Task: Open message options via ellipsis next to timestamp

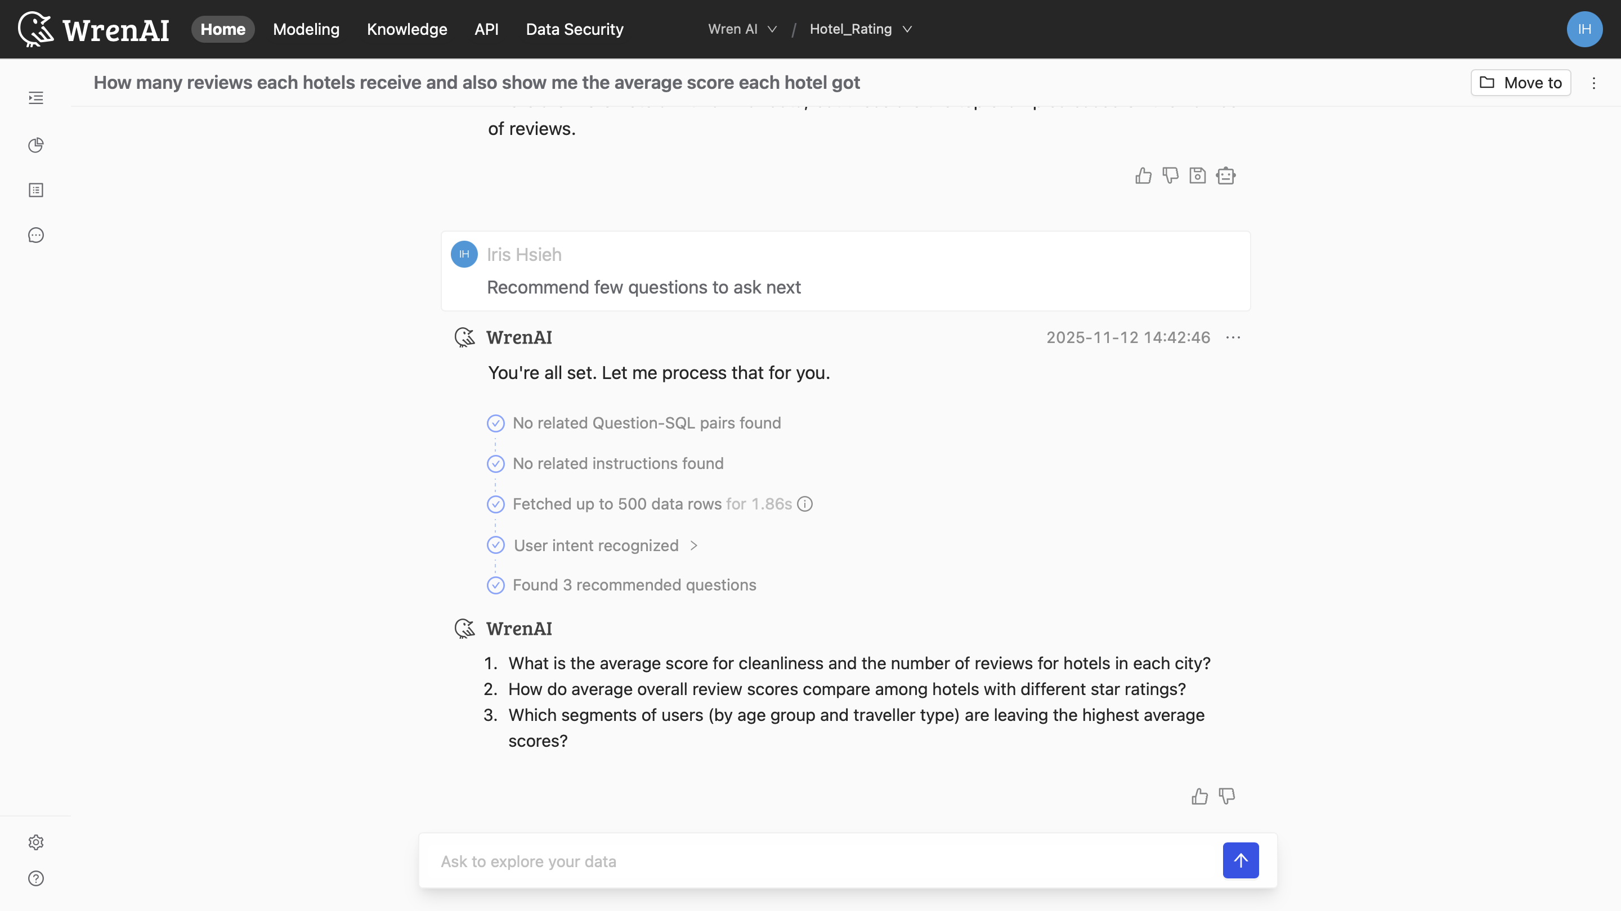Action: 1233,337
